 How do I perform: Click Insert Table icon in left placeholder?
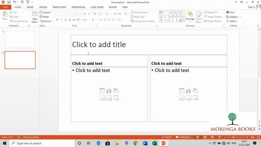click(102, 91)
